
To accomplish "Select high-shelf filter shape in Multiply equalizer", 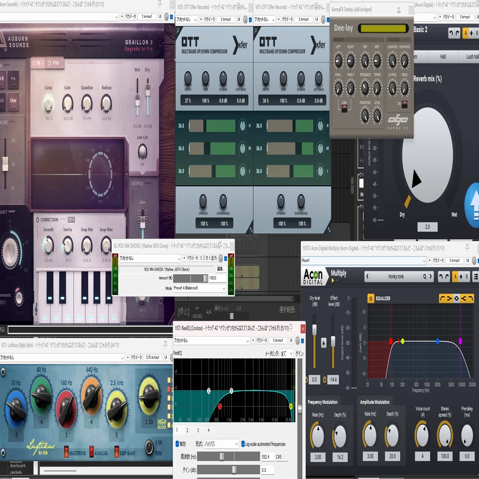I will [463, 298].
